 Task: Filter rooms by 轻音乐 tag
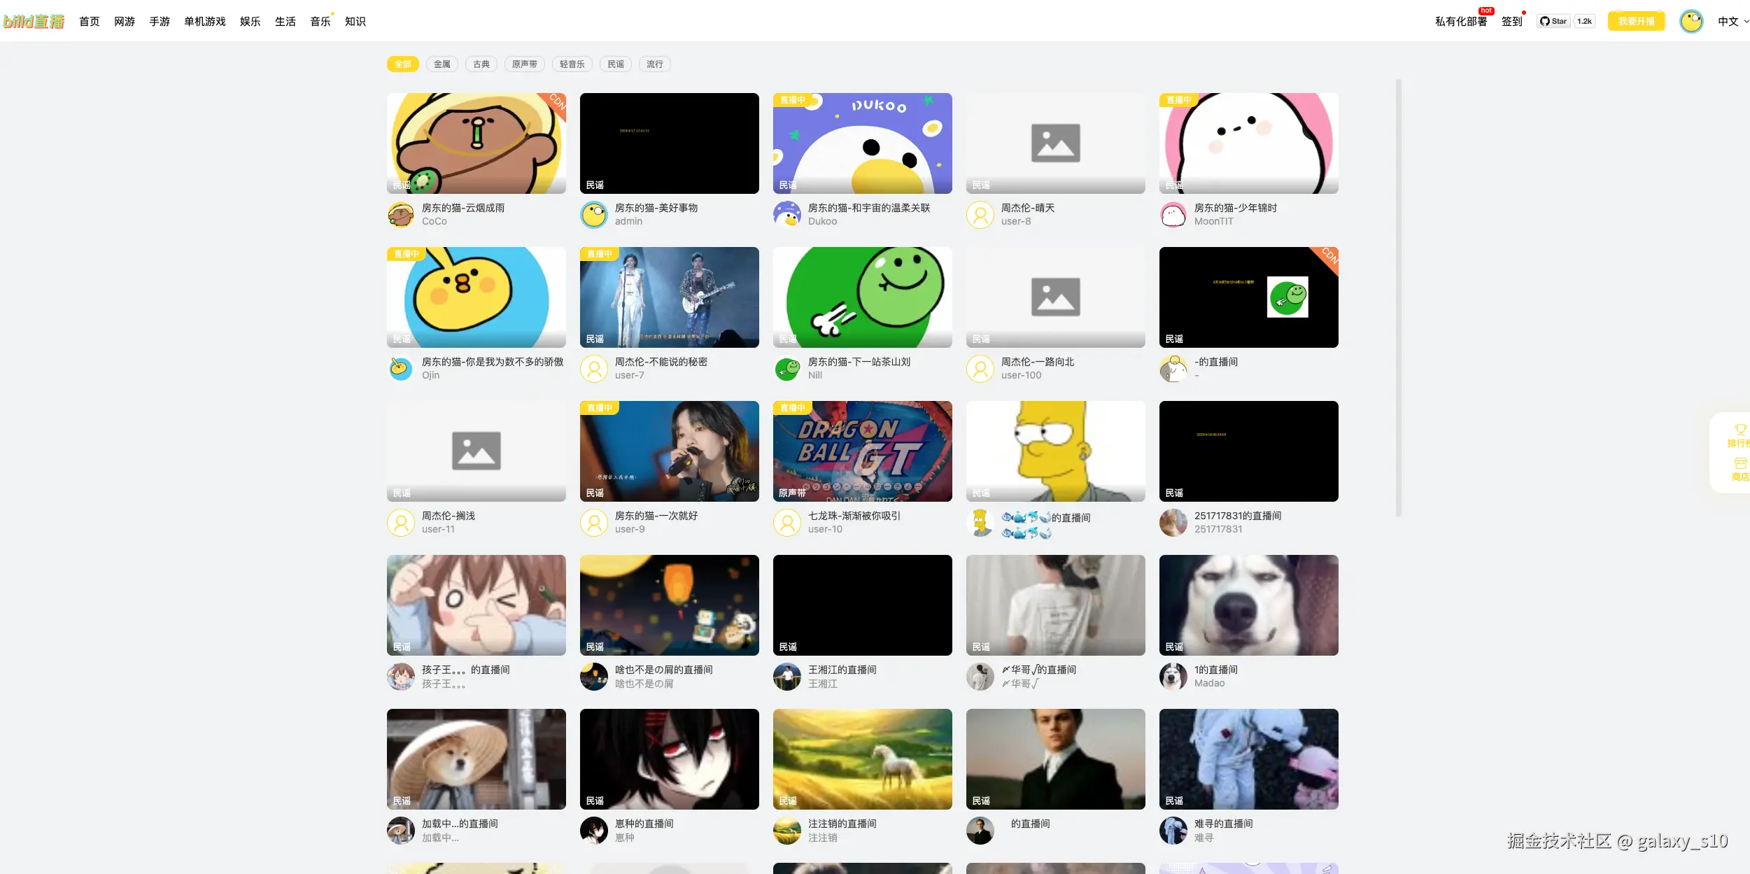click(x=572, y=64)
